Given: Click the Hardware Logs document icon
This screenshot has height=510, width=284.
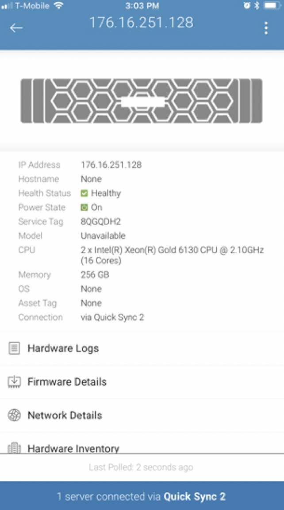Looking at the screenshot, I should pyautogui.click(x=14, y=348).
